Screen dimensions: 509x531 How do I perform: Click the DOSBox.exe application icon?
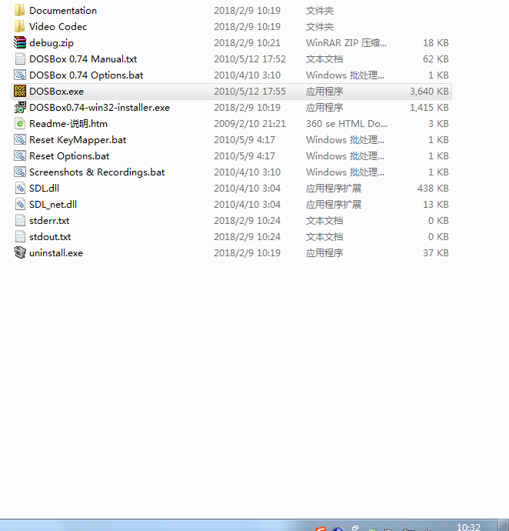tap(20, 91)
